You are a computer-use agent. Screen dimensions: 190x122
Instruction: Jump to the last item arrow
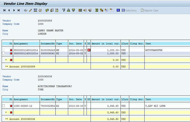(19, 10)
